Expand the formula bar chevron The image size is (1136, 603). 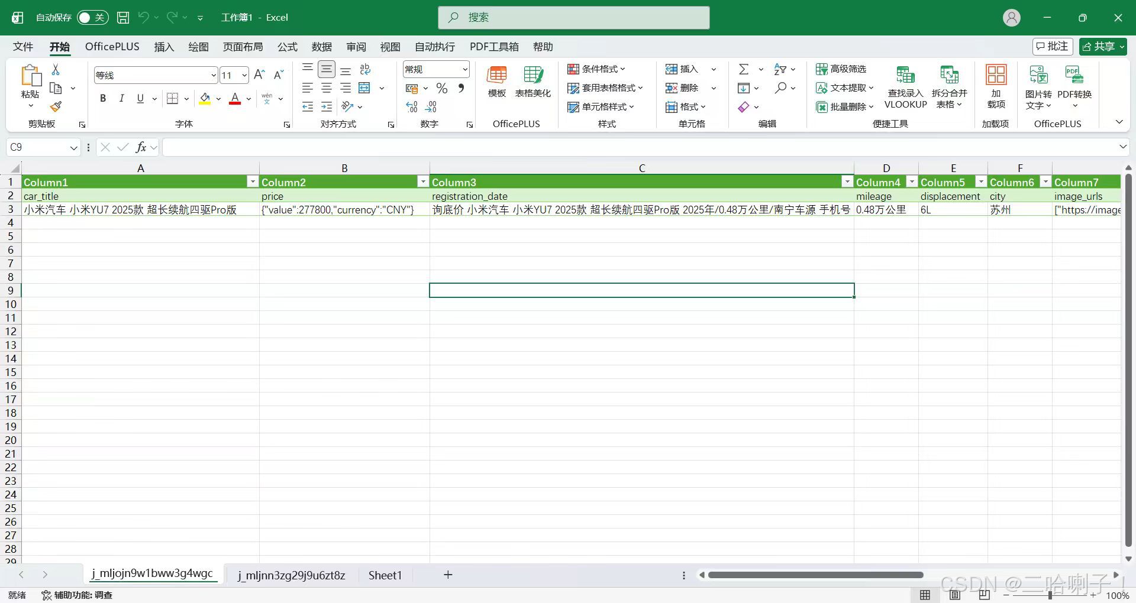1123,147
